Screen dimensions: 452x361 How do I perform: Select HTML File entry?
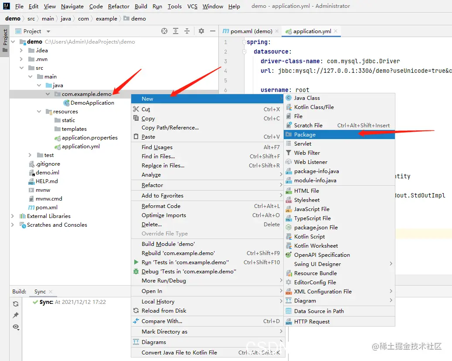click(339, 191)
